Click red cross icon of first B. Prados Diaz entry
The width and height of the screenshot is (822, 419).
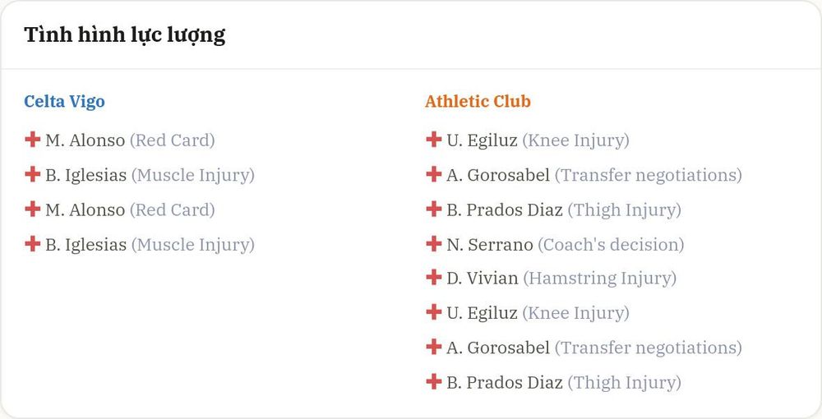(x=433, y=209)
